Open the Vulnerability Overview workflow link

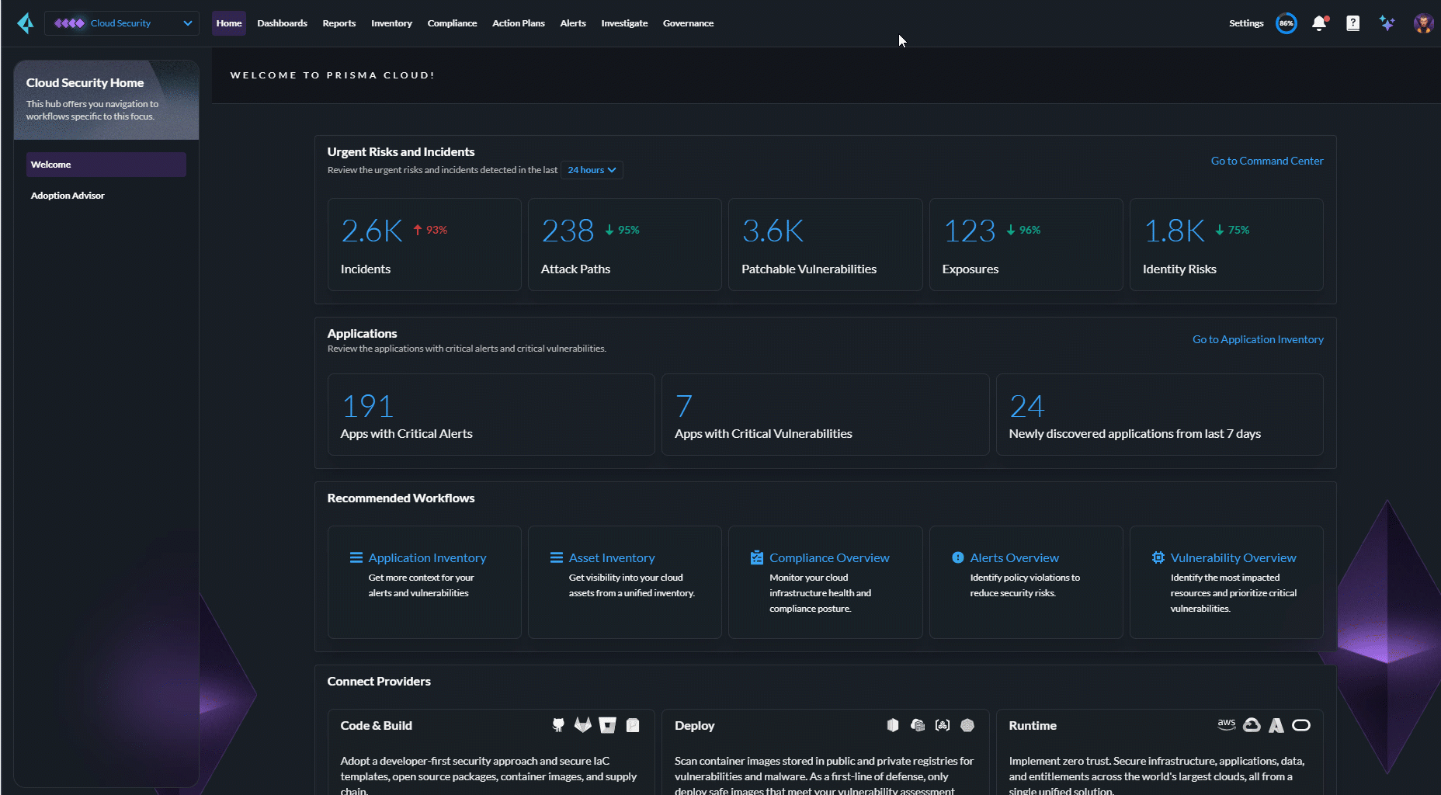(x=1234, y=557)
